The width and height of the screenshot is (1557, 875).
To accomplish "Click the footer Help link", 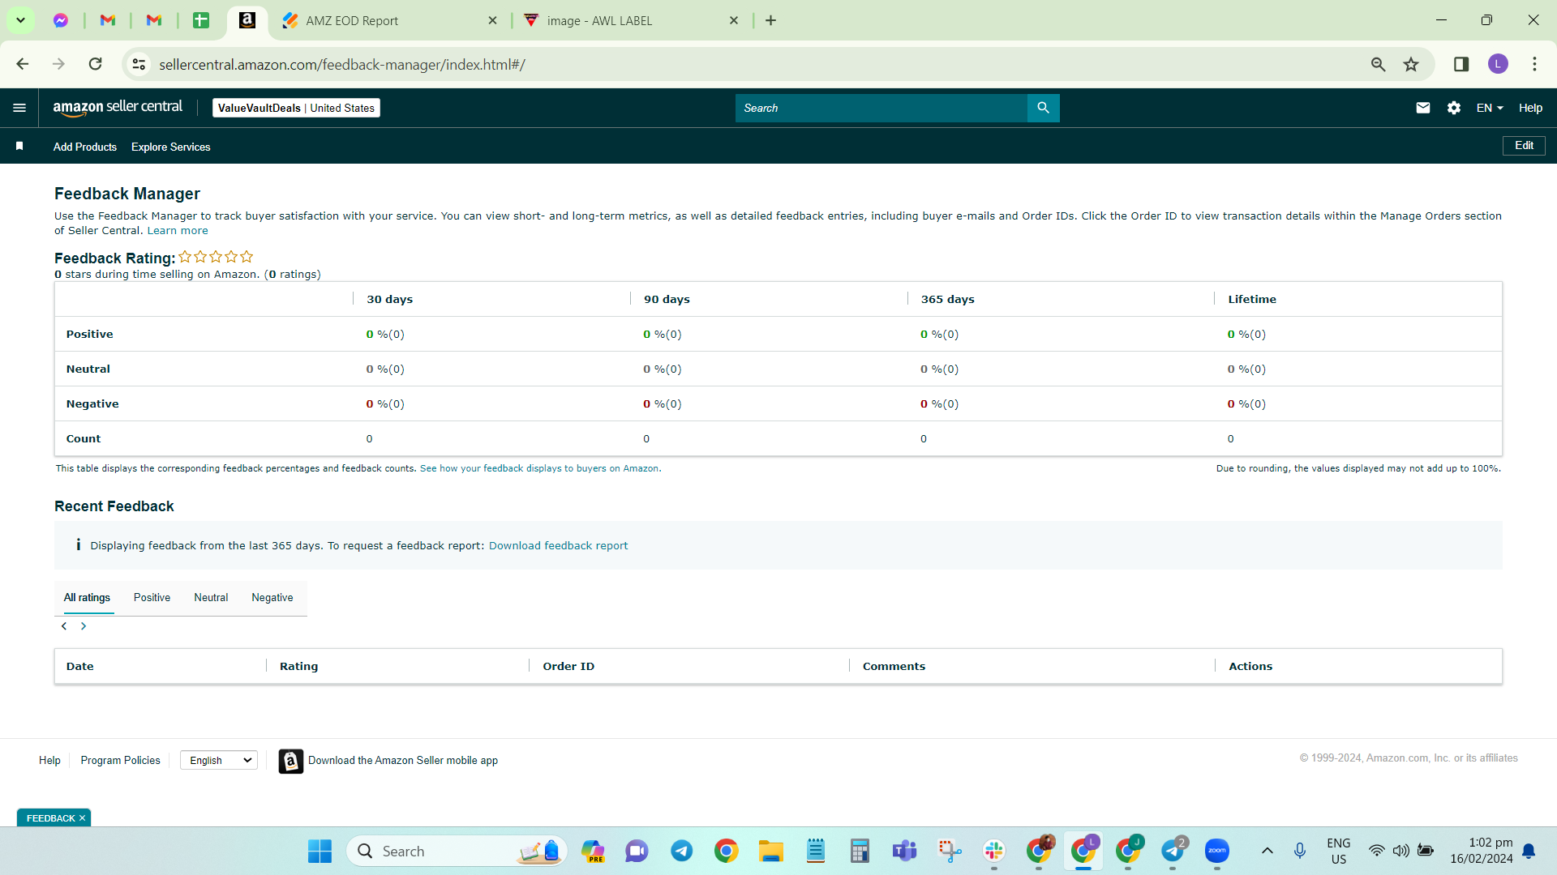I will point(49,760).
